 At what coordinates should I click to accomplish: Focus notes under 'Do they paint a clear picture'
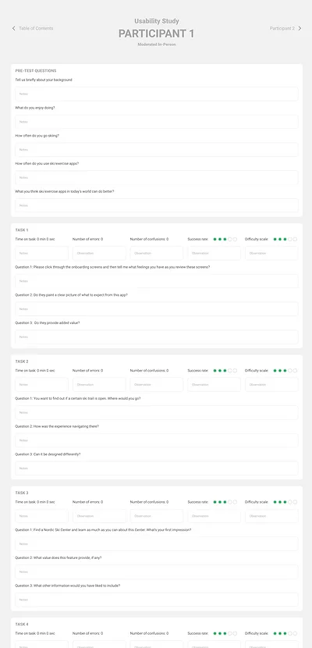pos(157,309)
